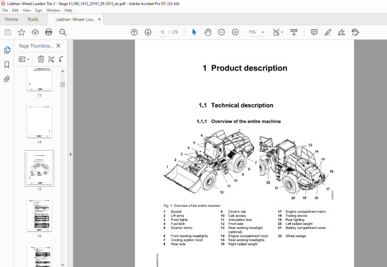Choose the arrow selection tool
The width and height of the screenshot is (387, 267).
click(194, 32)
